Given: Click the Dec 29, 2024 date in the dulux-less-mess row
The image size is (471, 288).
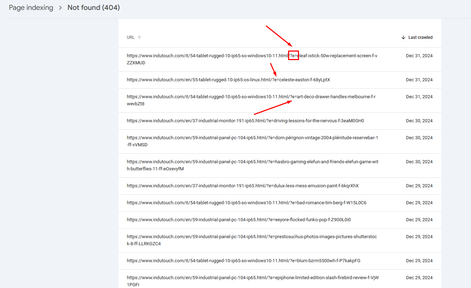Looking at the screenshot, I should click(x=419, y=186).
